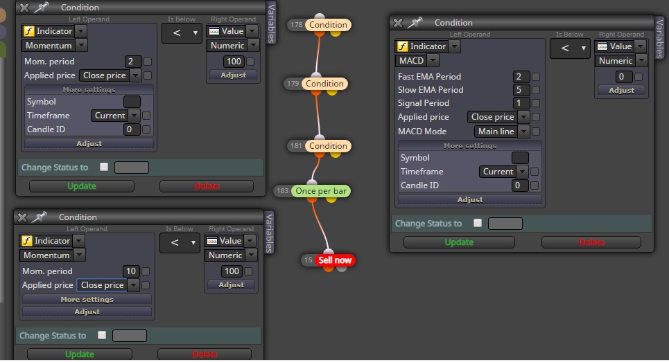Click the status value box in MACD panel
This screenshot has width=669, height=362.
click(x=505, y=224)
